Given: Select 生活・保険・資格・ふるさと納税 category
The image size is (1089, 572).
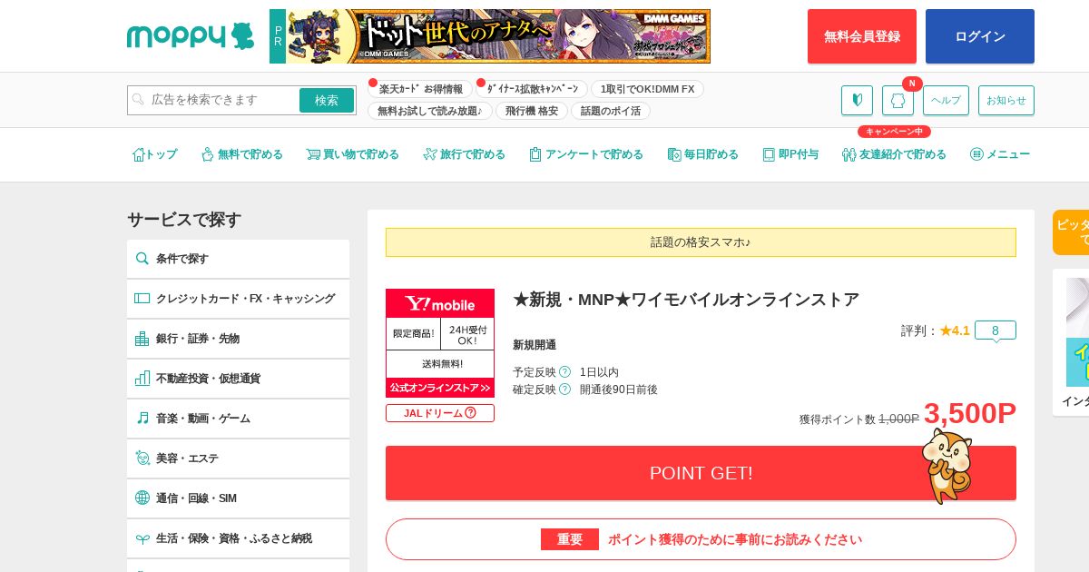Looking at the screenshot, I should pos(238,538).
